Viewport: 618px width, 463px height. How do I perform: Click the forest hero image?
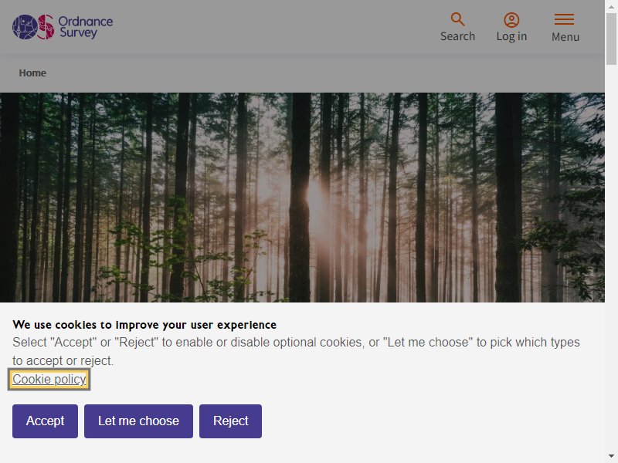(x=302, y=198)
